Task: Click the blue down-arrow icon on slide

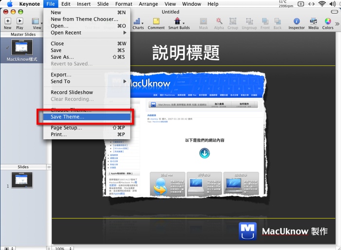Action: click(205, 153)
